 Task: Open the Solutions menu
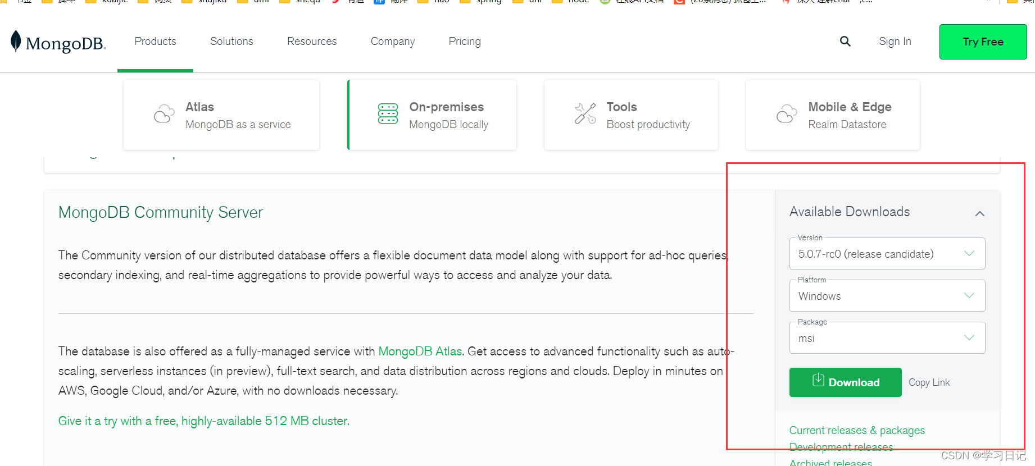coord(231,41)
